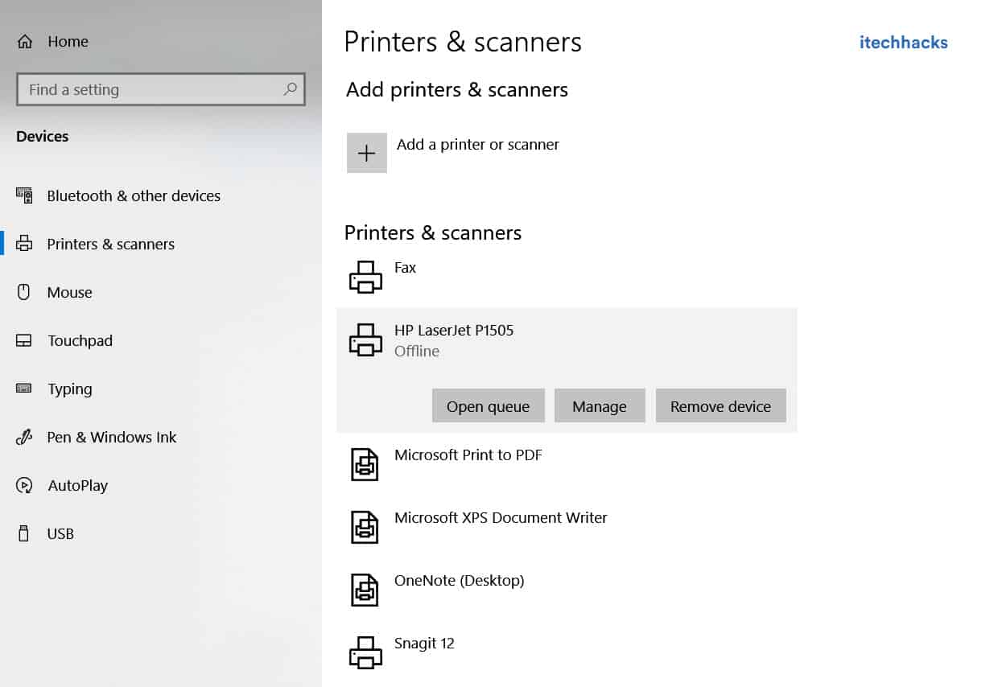
Task: Select the Microsoft Print to PDF icon
Action: (365, 465)
